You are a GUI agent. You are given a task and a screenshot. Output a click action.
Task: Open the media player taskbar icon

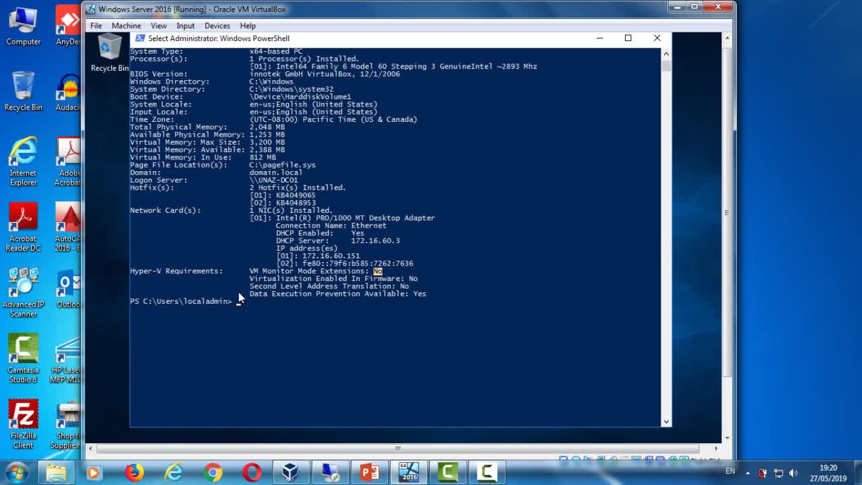click(x=94, y=473)
